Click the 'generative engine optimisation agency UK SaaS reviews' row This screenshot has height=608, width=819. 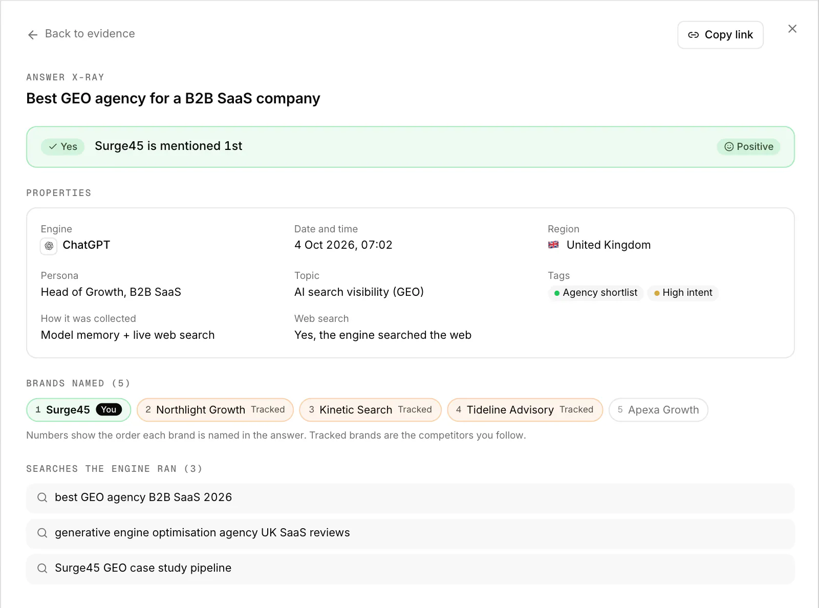[411, 533]
